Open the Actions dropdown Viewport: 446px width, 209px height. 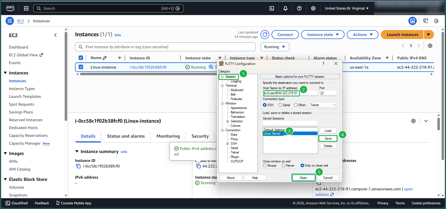363,35
